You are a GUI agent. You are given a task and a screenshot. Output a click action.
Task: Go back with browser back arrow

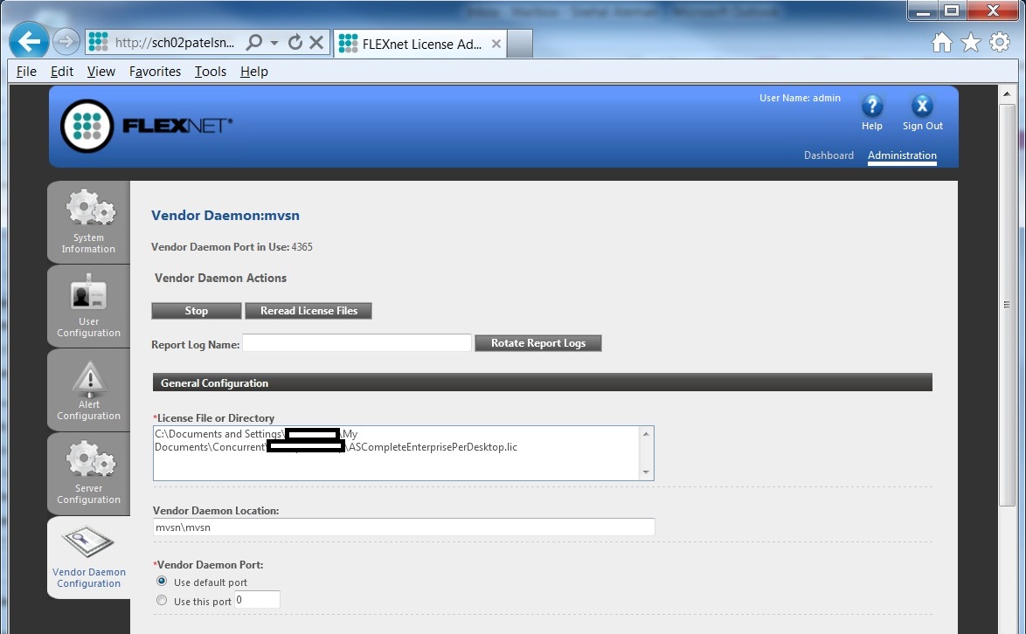30,43
